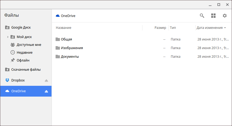This screenshot has height=126, width=232.
Task: Switch to thumbnail grid view
Action: [213, 16]
